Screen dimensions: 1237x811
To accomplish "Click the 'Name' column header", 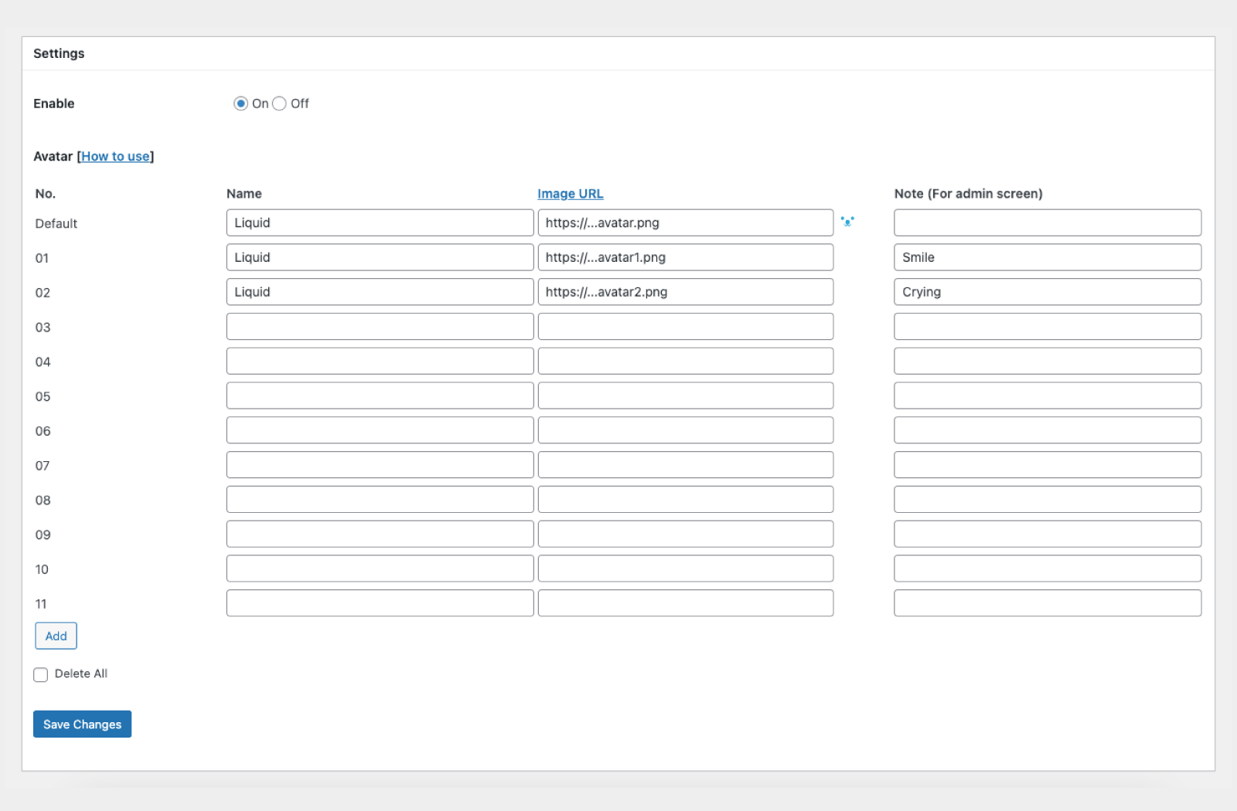I will pos(244,194).
